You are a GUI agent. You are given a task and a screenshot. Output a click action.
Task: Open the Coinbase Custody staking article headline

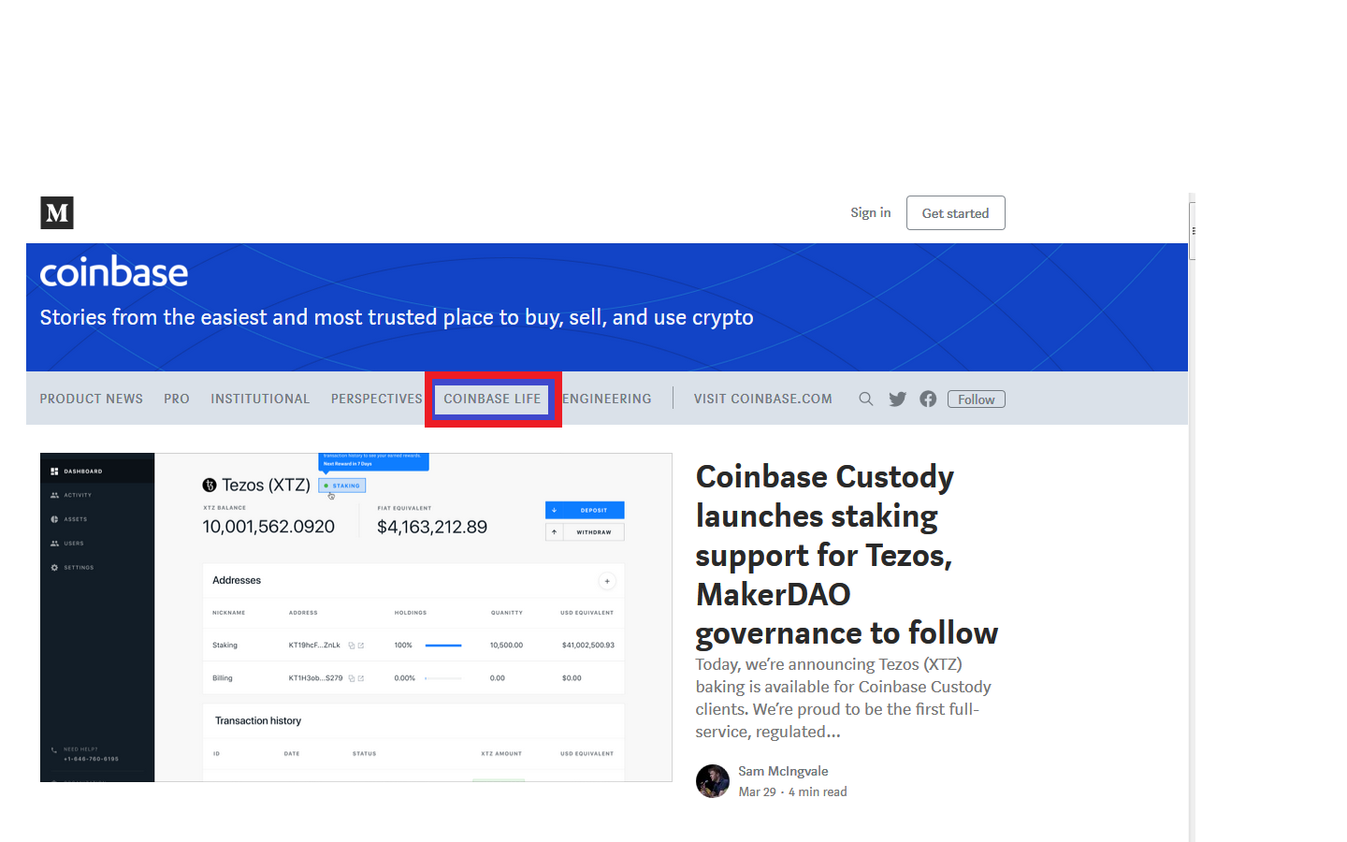[x=847, y=555]
